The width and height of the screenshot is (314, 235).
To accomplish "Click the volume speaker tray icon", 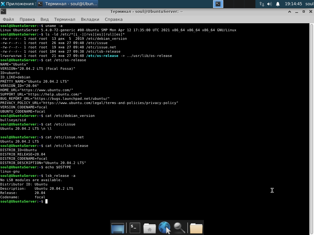I will point(270,4).
